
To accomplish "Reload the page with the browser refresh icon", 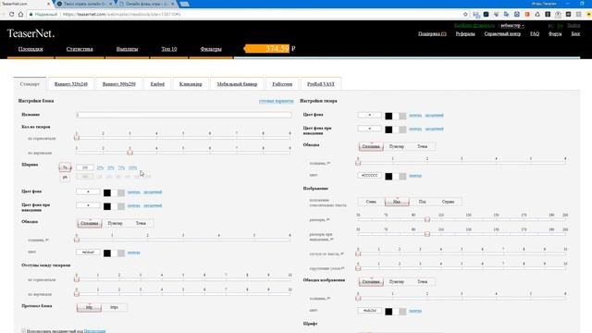I will pyautogui.click(x=11, y=15).
